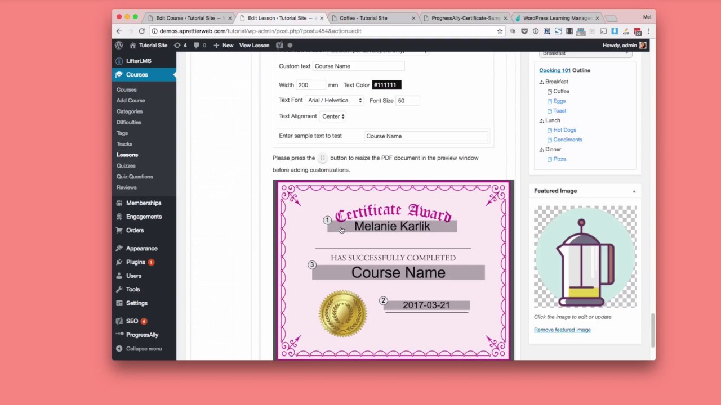Open Engagements in the sidebar
The image size is (721, 405).
coord(144,217)
